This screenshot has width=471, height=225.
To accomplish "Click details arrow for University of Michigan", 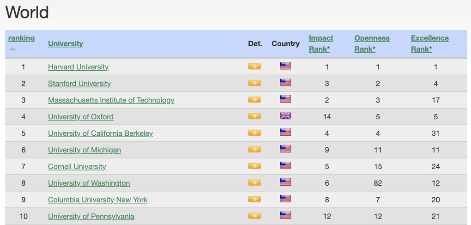I will point(254,150).
